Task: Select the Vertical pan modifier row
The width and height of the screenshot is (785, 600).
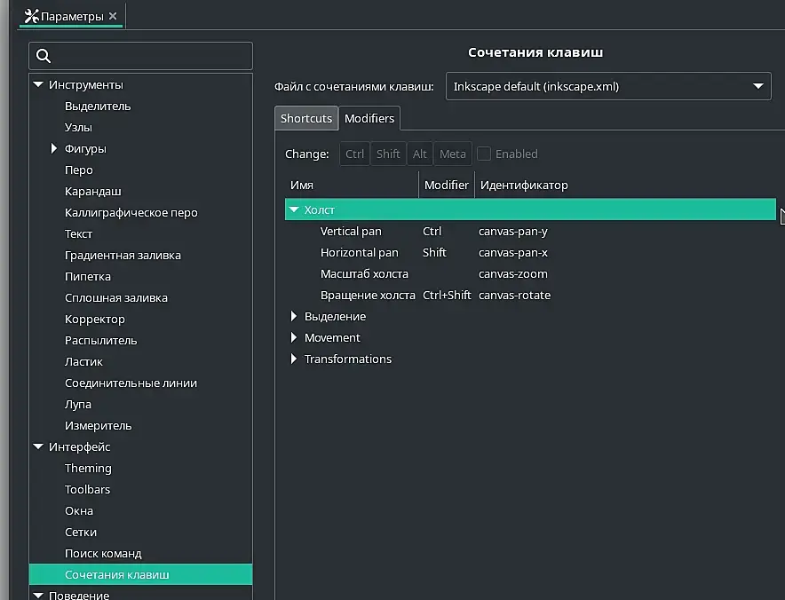Action: click(x=351, y=231)
